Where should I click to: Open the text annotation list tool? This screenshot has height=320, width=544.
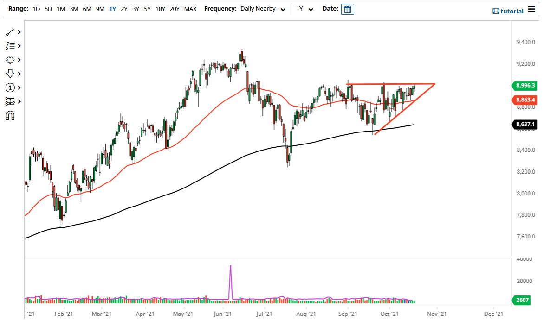[10, 46]
